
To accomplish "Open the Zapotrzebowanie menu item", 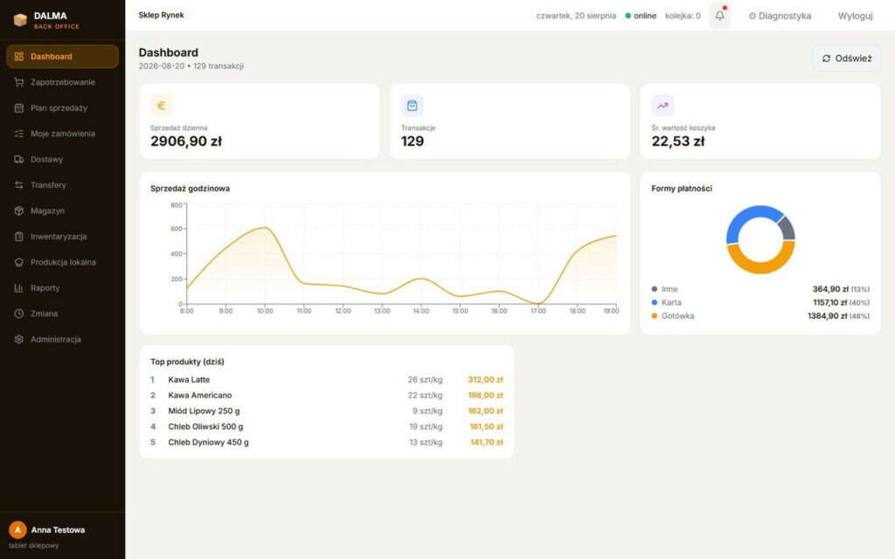I will (x=62, y=82).
